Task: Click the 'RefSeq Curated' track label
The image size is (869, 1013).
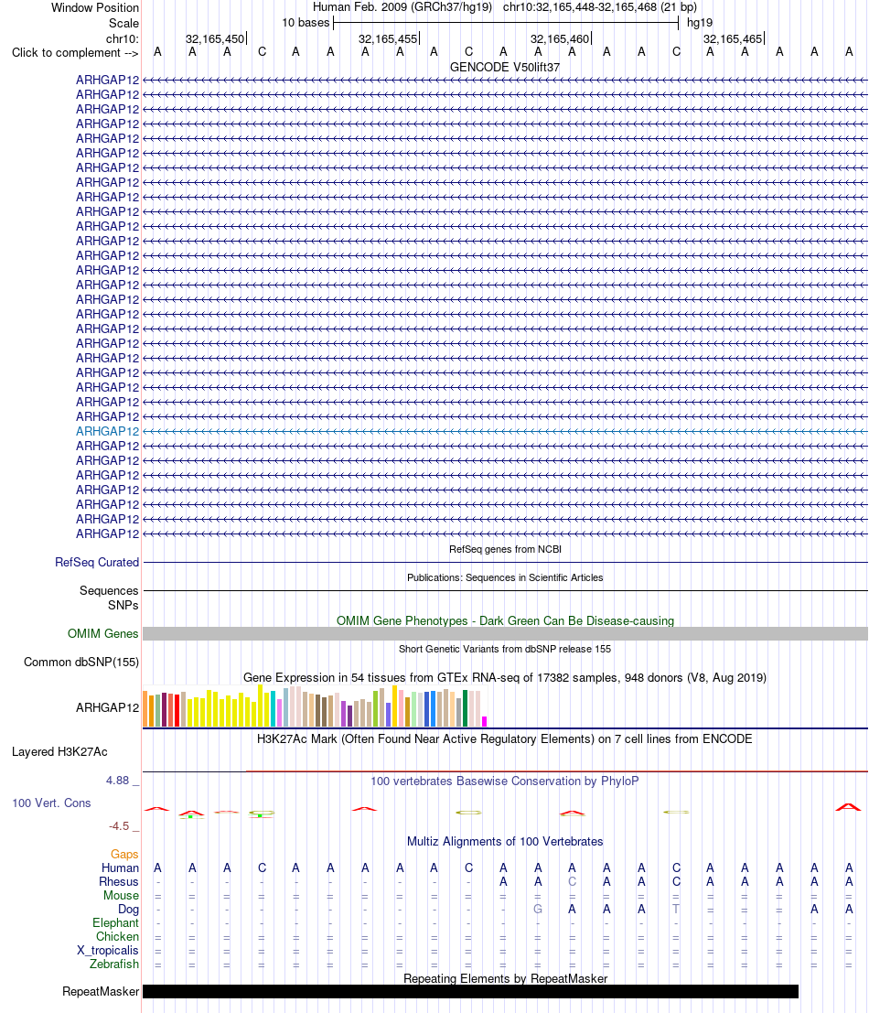Action: click(x=97, y=562)
